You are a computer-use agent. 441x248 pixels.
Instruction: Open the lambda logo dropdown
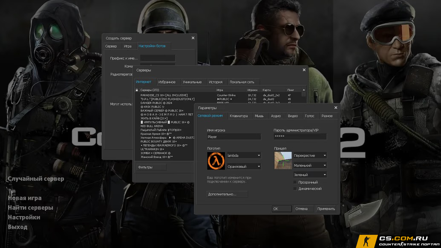coord(244,156)
